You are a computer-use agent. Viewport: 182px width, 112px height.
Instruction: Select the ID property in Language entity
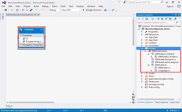pos(27,39)
